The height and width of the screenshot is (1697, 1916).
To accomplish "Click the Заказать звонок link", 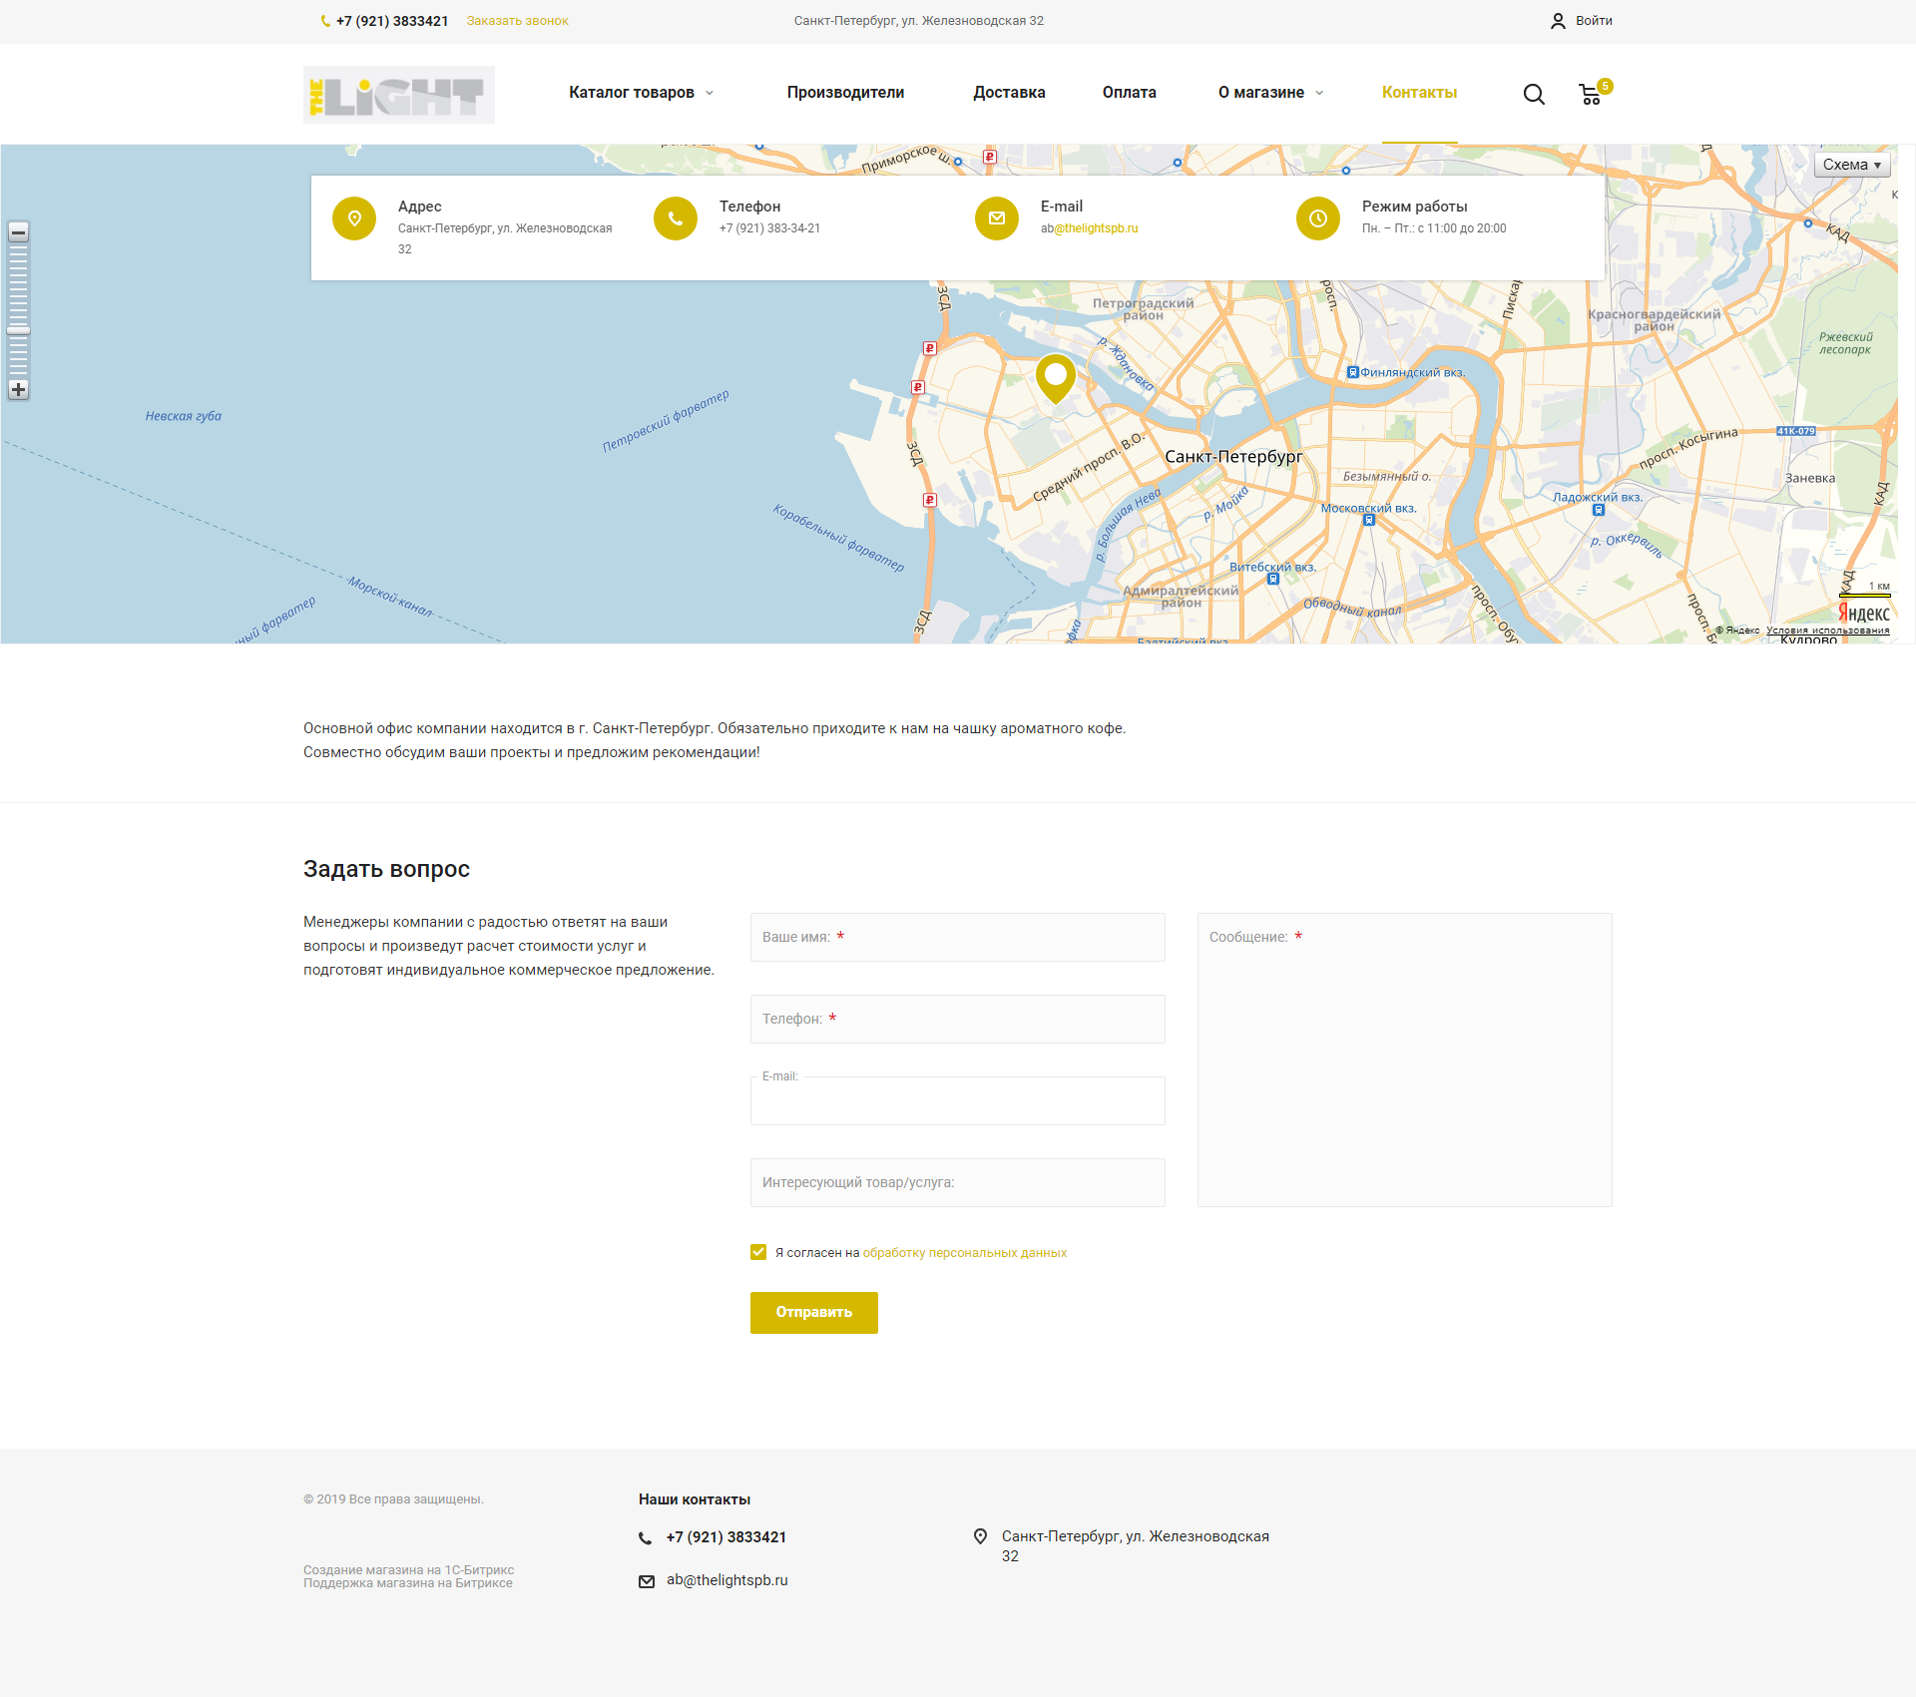I will click(517, 21).
